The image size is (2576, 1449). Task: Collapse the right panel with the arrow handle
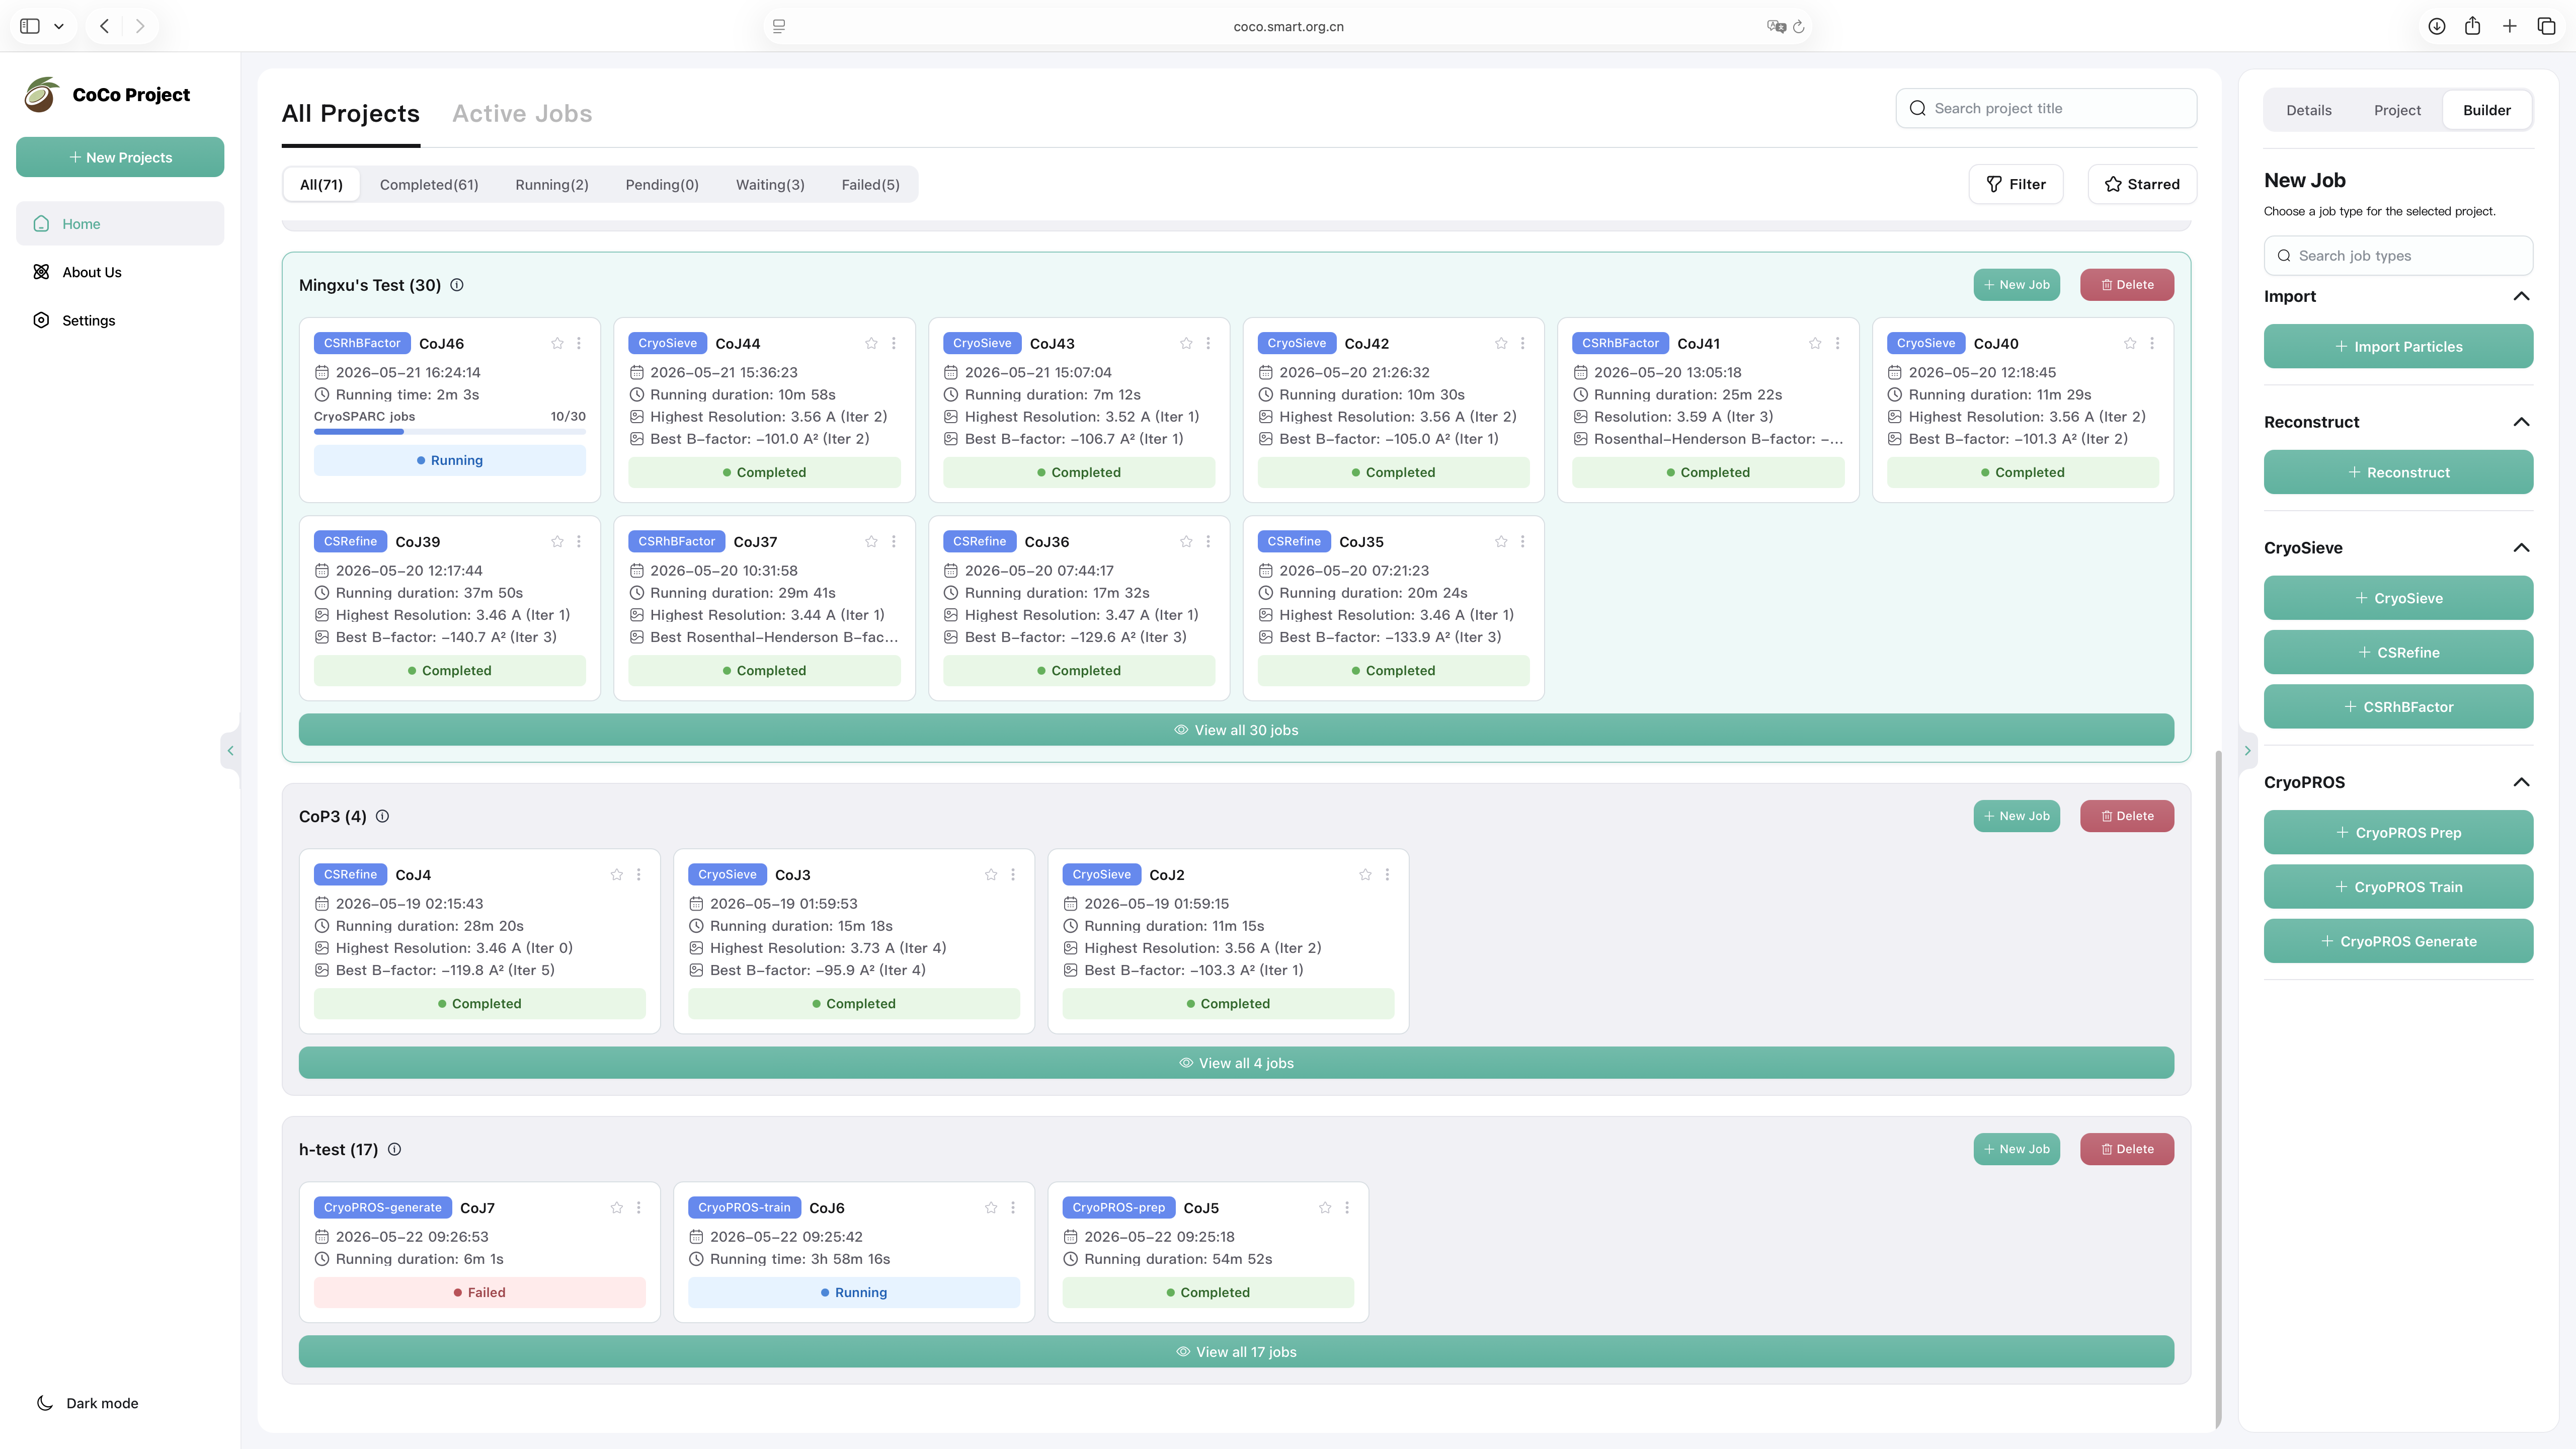2247,750
